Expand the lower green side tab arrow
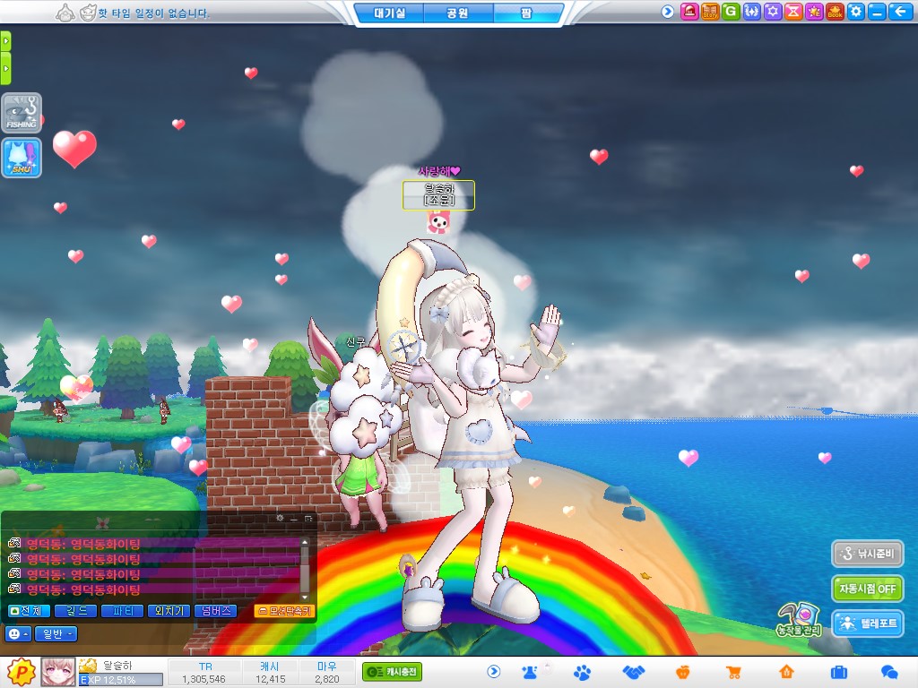 pos(5,68)
